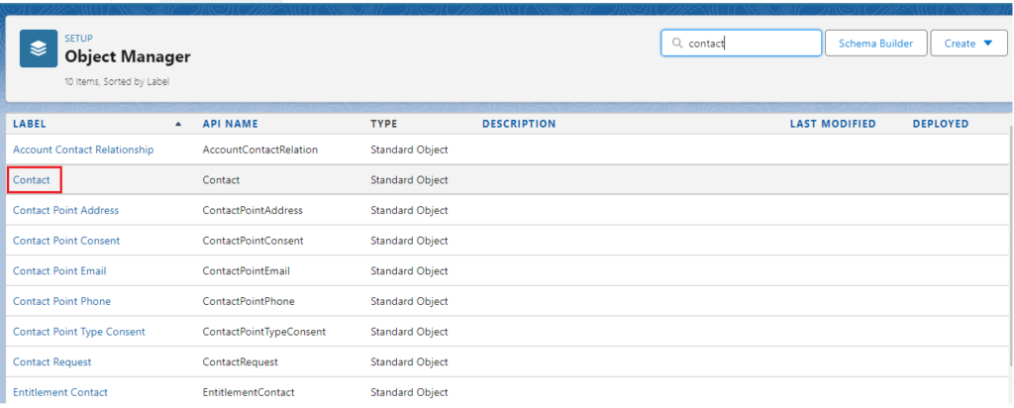The image size is (1014, 408).
Task: Open the Contact Point Phone object
Action: 61,301
